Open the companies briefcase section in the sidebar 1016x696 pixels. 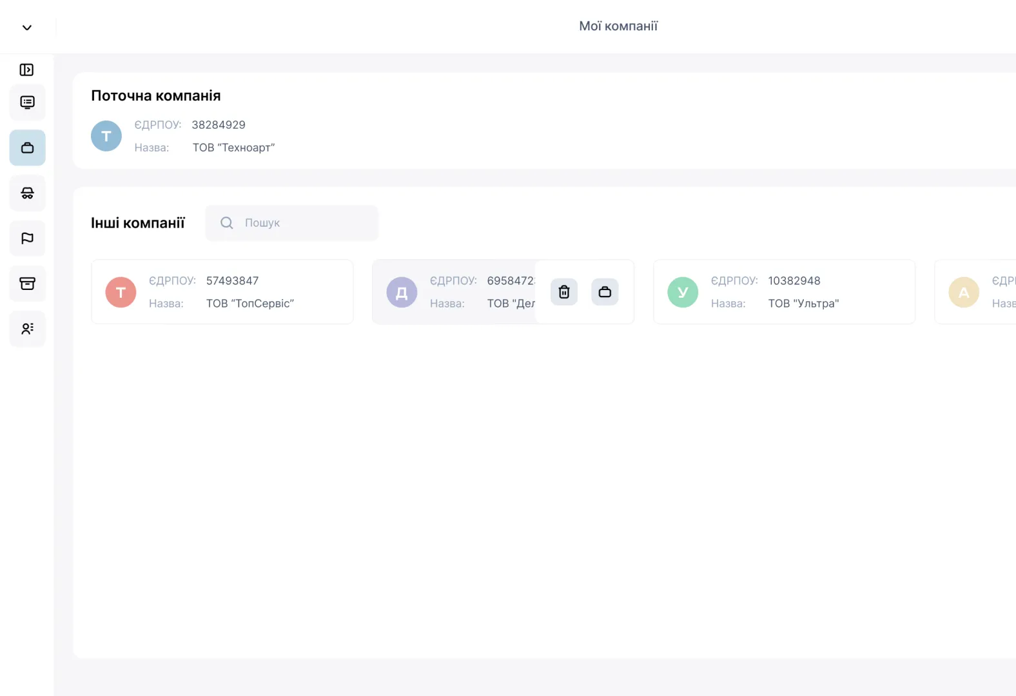27,148
